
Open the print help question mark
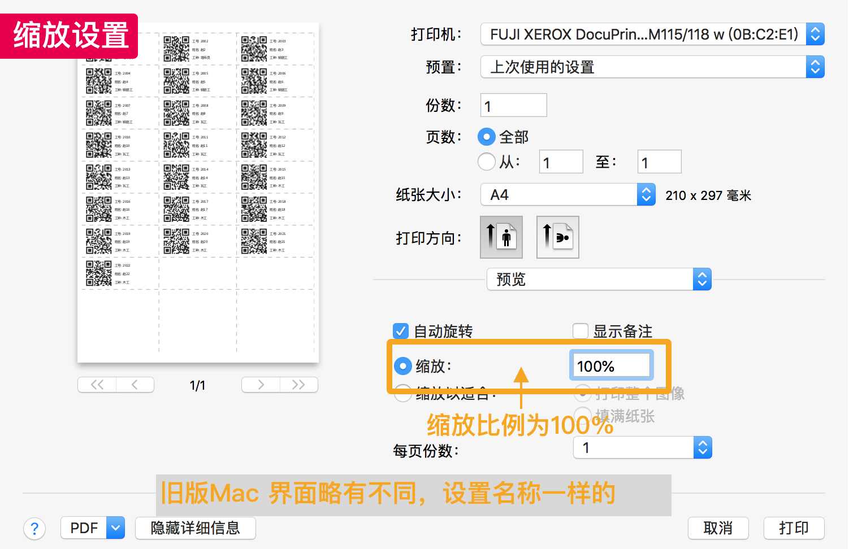pos(34,529)
